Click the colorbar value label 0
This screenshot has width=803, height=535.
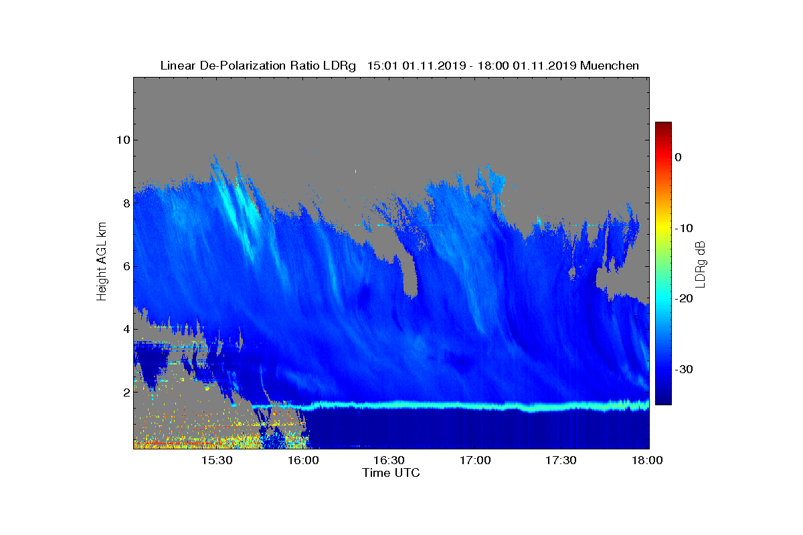point(678,157)
